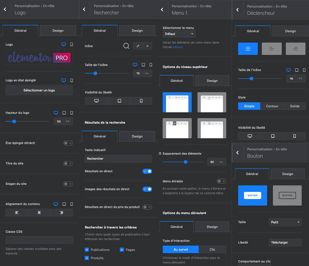Enable Résultats en direct du prix du produit
This screenshot has width=309, height=266.
click(147, 207)
